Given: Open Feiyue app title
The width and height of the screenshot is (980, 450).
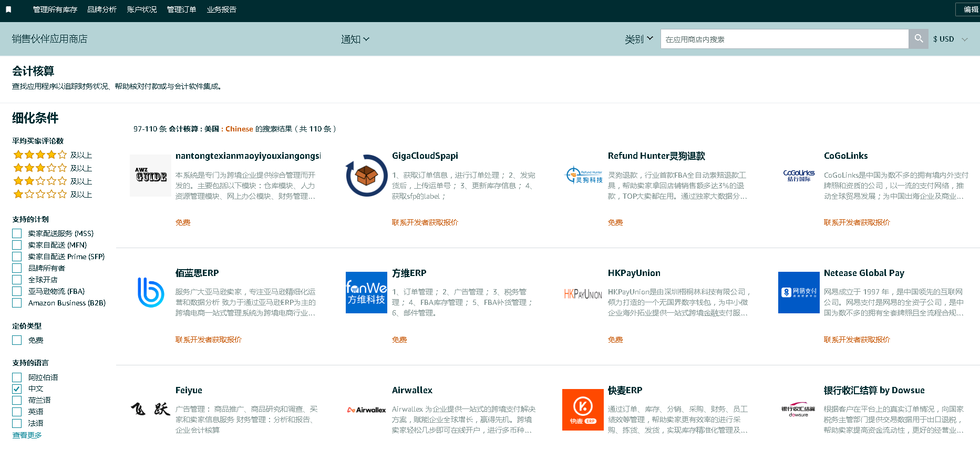Looking at the screenshot, I should click(x=189, y=390).
